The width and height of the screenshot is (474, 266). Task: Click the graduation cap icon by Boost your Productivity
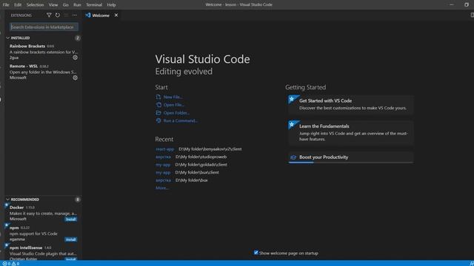[x=293, y=157]
